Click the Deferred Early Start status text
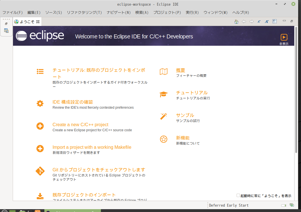Screen dimensions: 301x212 coord(229,205)
